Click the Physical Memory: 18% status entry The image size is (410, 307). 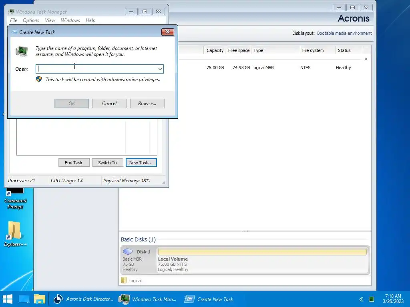point(126,181)
